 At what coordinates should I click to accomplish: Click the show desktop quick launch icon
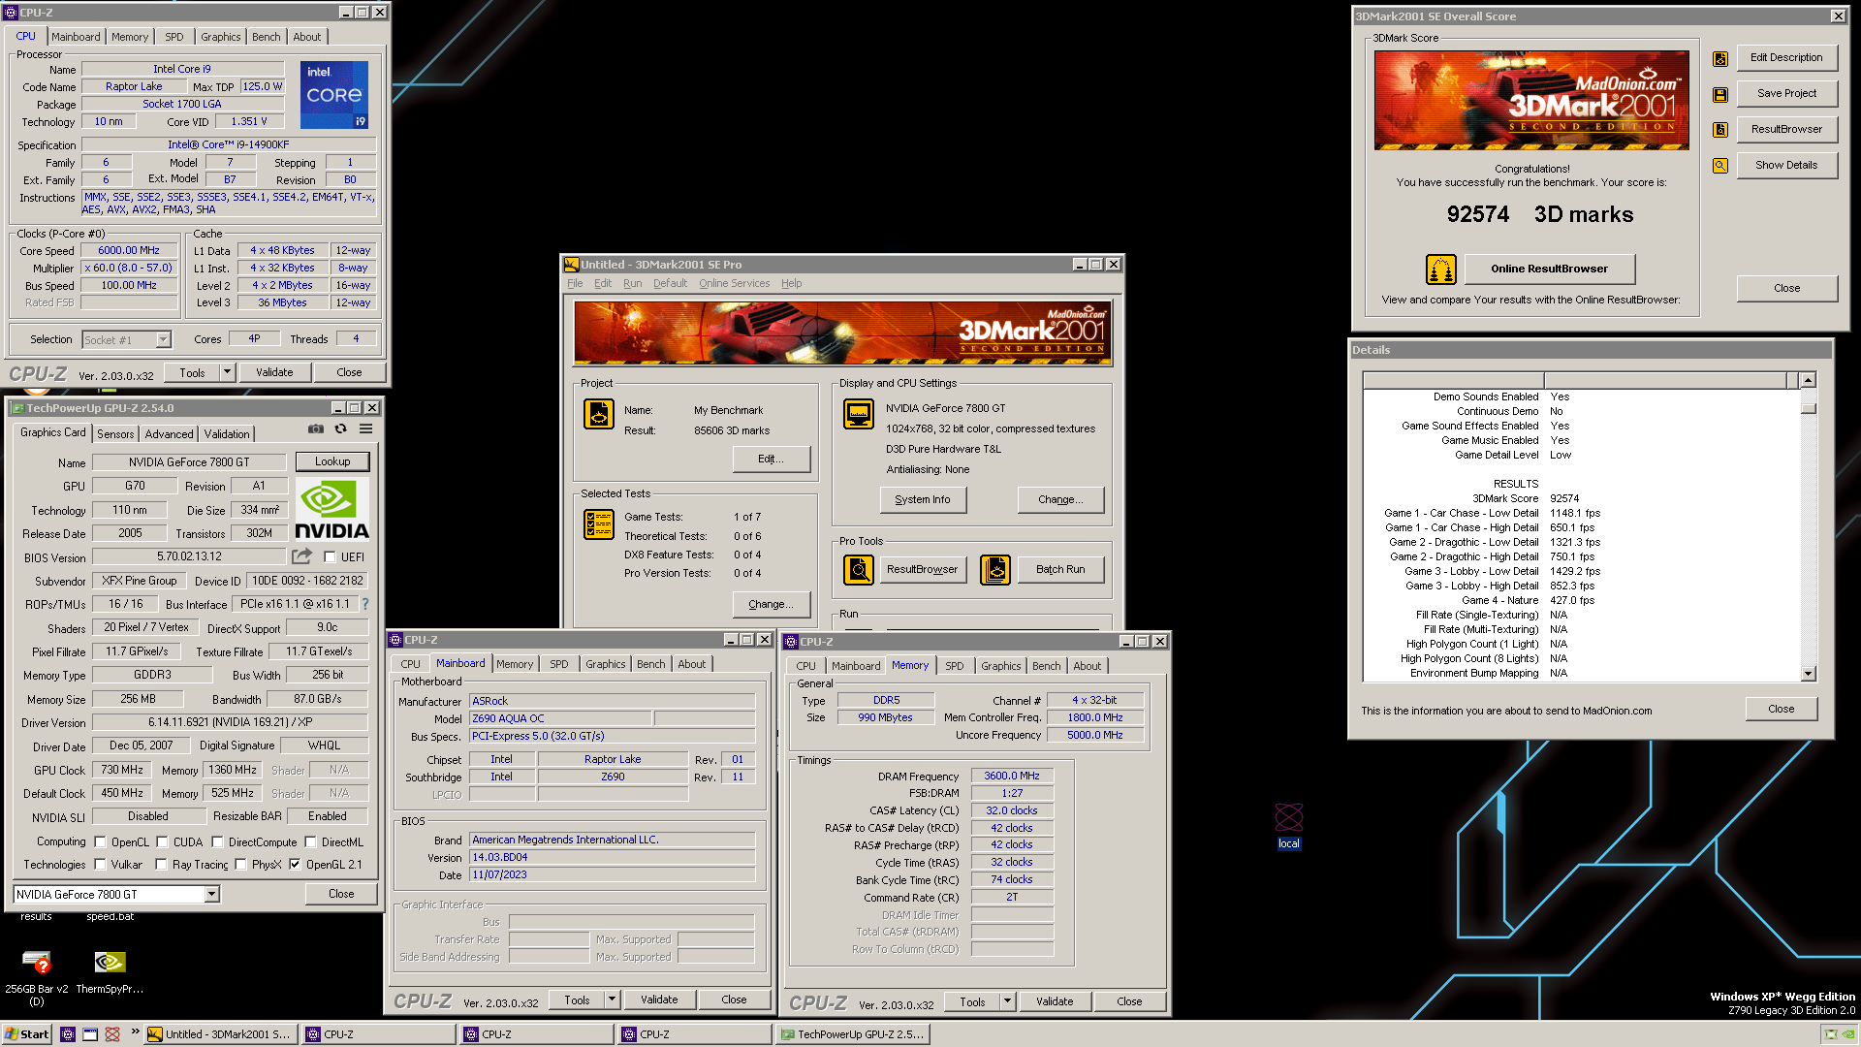pos(90,1034)
